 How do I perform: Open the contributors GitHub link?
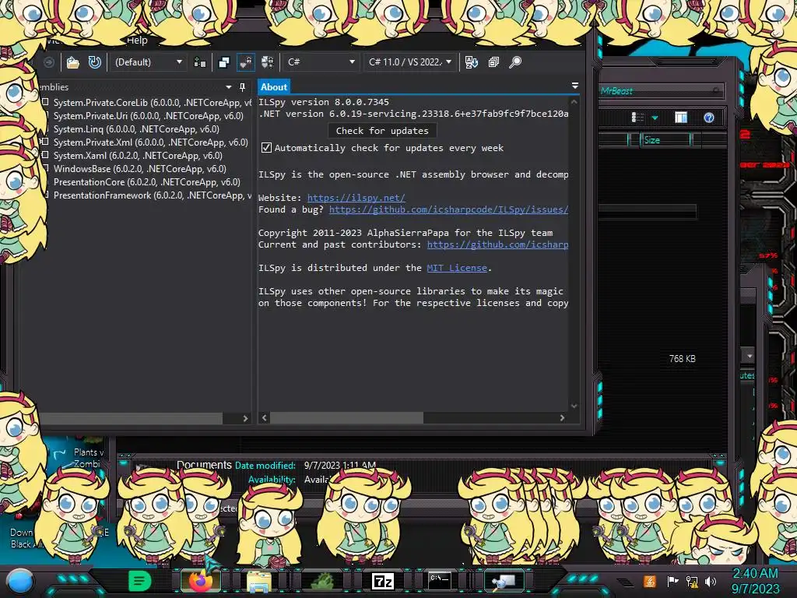497,244
